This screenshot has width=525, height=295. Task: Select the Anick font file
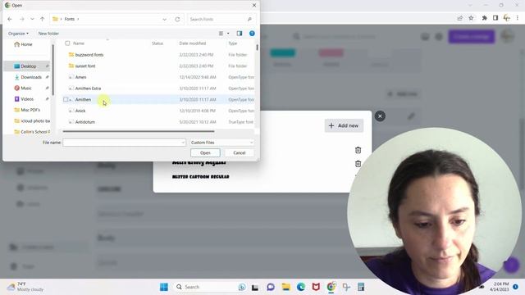point(80,111)
